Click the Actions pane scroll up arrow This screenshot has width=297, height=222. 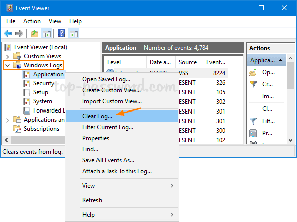pos(291,58)
